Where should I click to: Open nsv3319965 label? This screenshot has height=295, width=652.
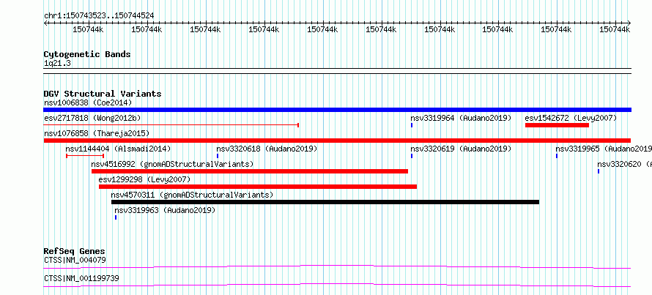(x=604, y=149)
